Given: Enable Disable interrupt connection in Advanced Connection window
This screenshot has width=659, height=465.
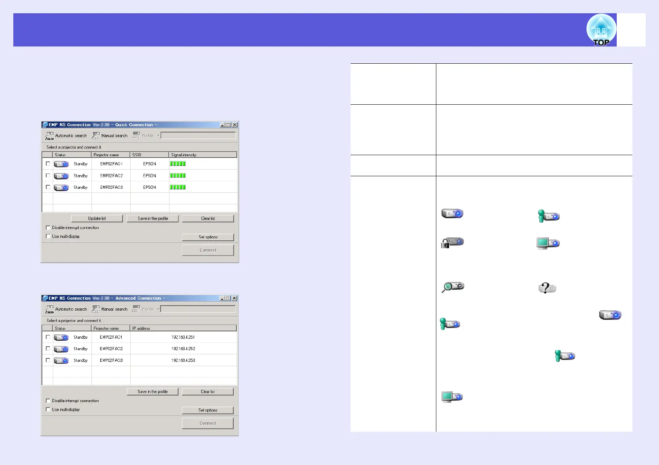Looking at the screenshot, I should tap(48, 401).
